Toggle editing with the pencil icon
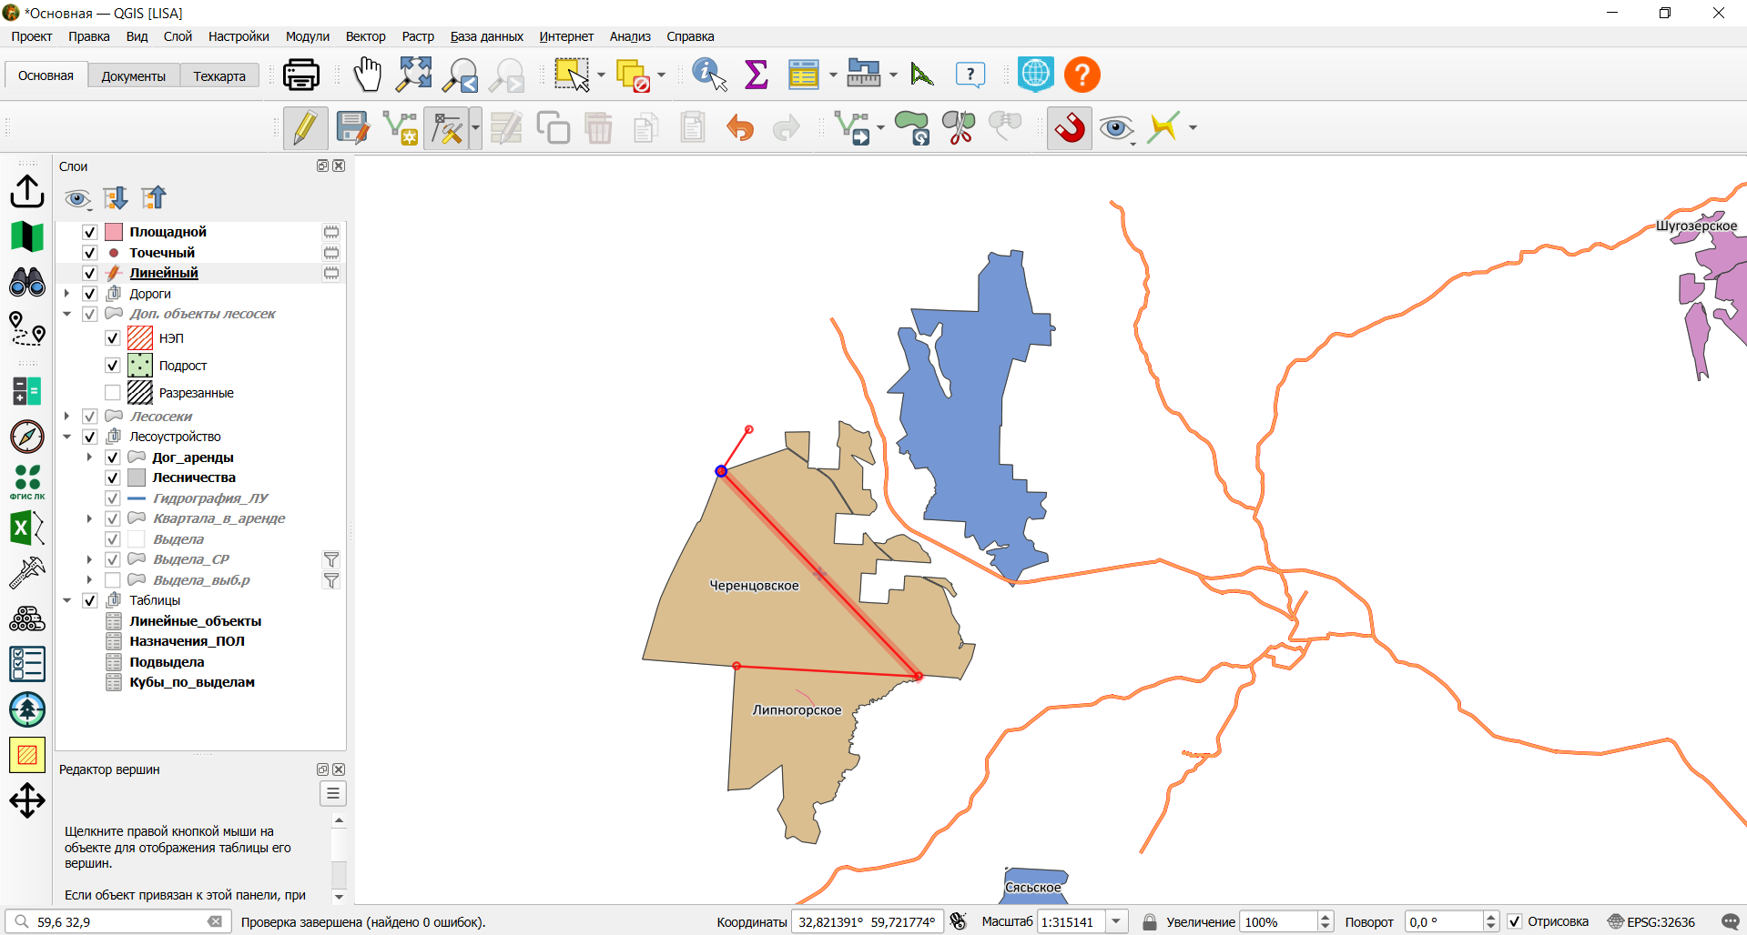The height and width of the screenshot is (935, 1747). (x=305, y=128)
